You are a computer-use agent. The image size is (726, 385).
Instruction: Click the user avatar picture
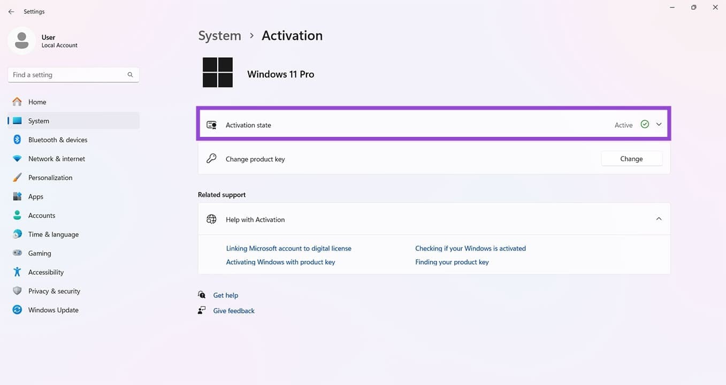coord(22,41)
